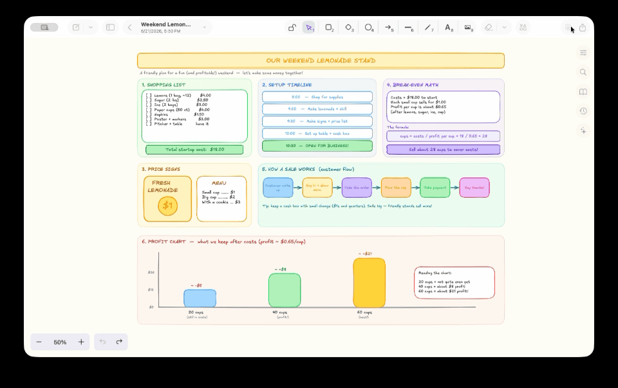618x388 pixels.
Task: Open the AI sparkles icon
Action: (583, 130)
